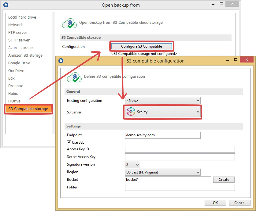Open the S3 Server dropdown showing Scality
The width and height of the screenshot is (256, 211).
pos(163,112)
